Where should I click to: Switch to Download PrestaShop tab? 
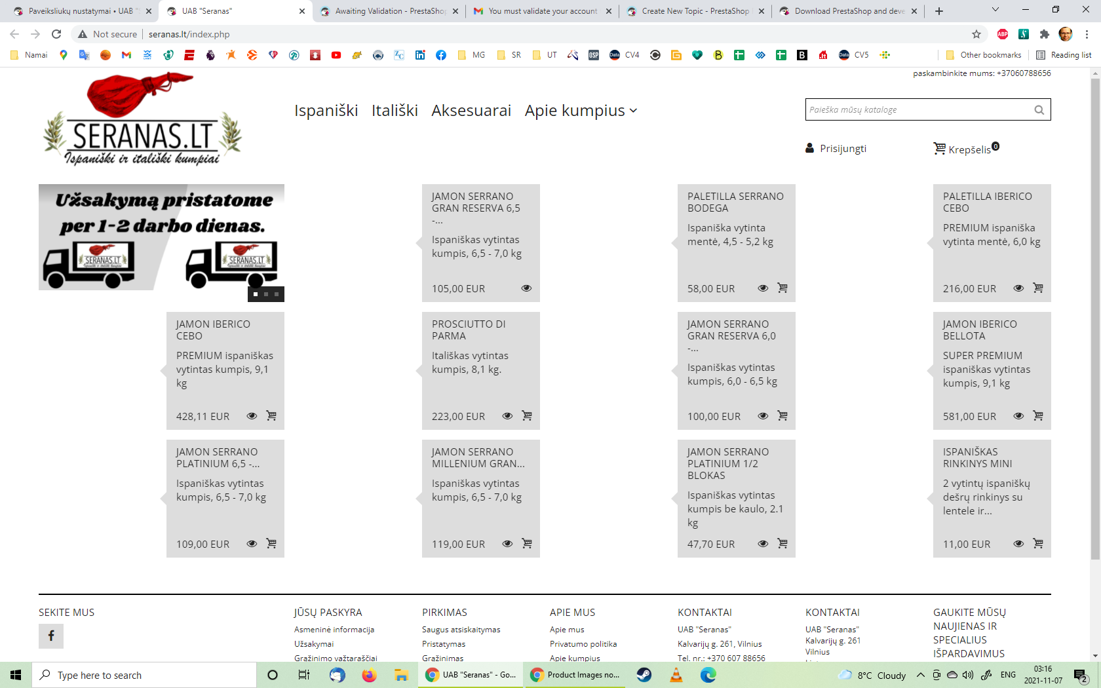pos(849,11)
